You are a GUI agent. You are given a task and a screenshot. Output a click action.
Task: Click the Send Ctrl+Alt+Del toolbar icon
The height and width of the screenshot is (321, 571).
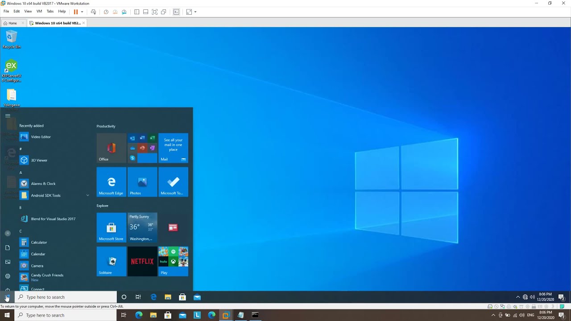(93, 12)
